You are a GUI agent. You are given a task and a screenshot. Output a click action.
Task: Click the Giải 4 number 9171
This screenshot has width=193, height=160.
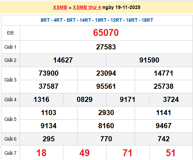point(128,100)
